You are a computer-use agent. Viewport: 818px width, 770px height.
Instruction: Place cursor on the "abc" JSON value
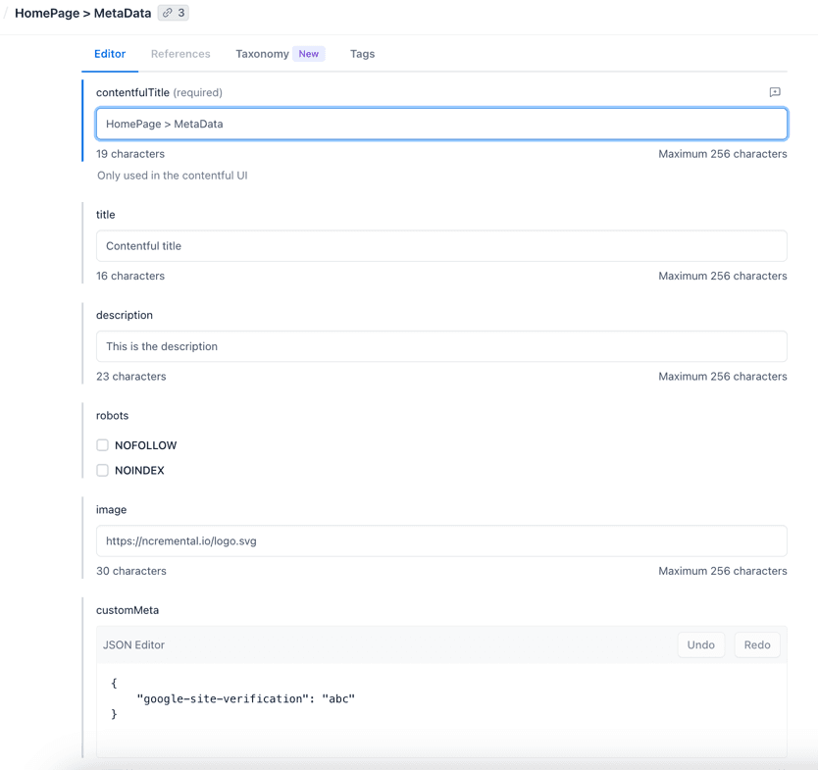[338, 698]
